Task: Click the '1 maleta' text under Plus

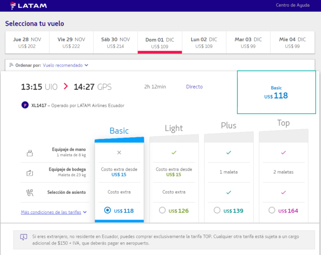Action: coord(229,172)
